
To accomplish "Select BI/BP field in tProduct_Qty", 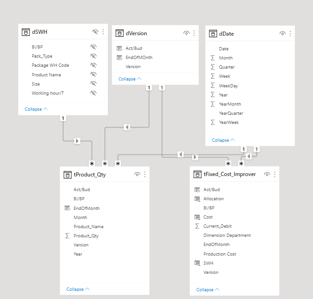I will 79,199.
